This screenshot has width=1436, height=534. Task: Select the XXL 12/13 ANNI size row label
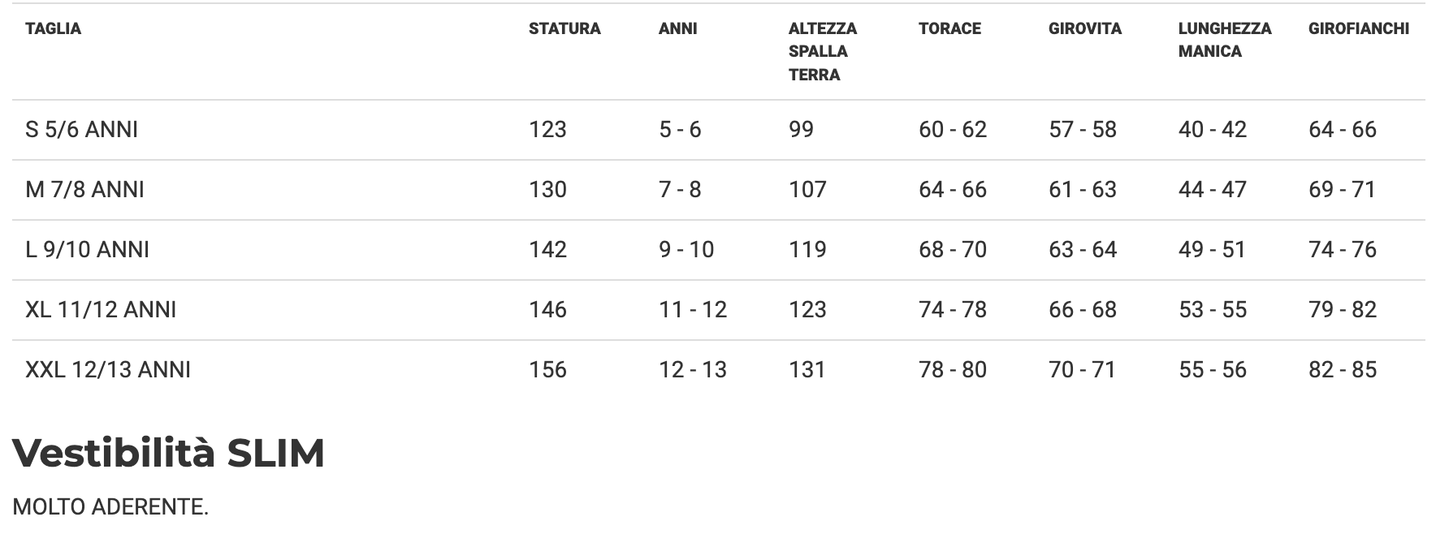(x=108, y=370)
